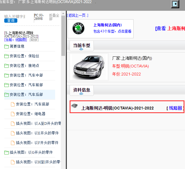The image size is (185, 169).
Task: Click the PC.93-26998 text
Action: pos(39,17)
